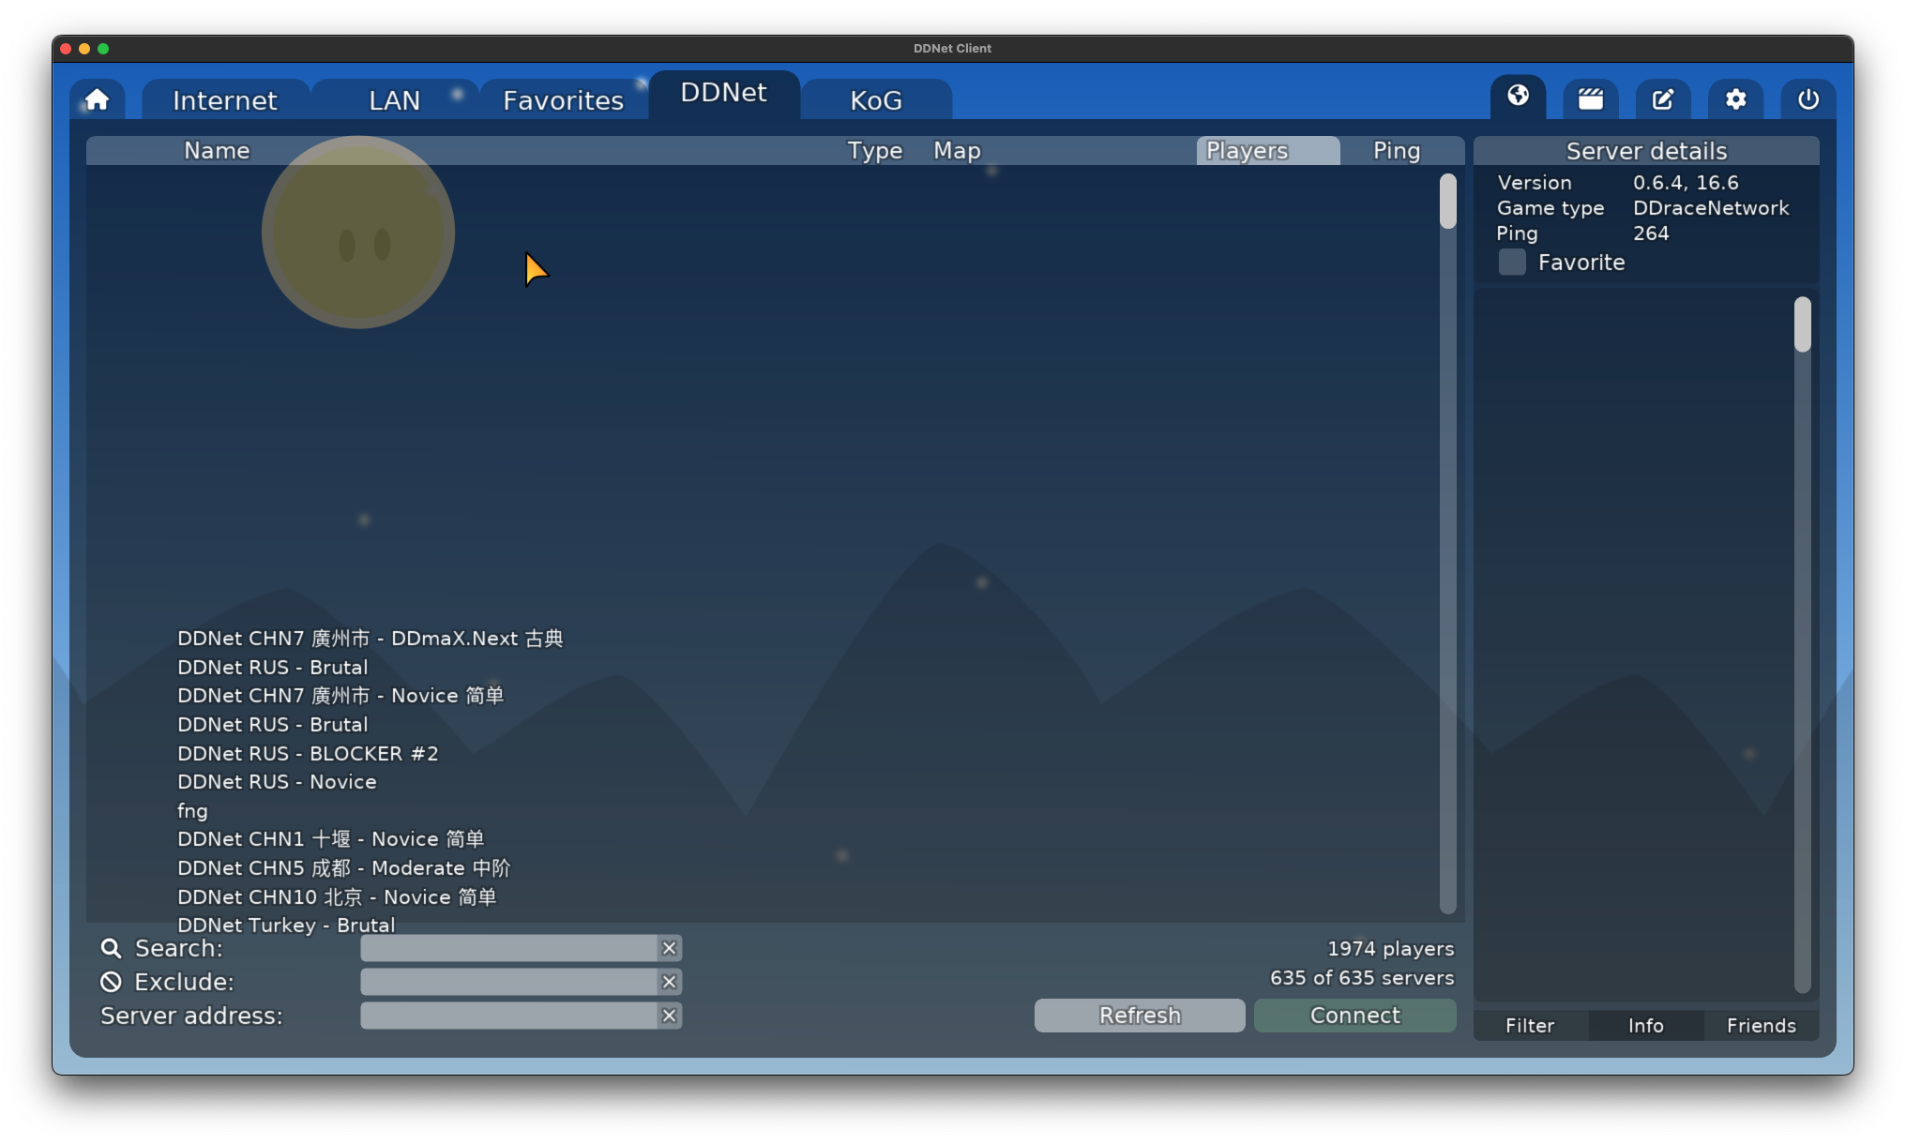
Task: Quit the client with the power icon
Action: pos(1808,98)
